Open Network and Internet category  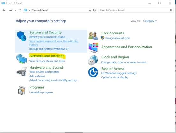pyautogui.click(x=46, y=56)
